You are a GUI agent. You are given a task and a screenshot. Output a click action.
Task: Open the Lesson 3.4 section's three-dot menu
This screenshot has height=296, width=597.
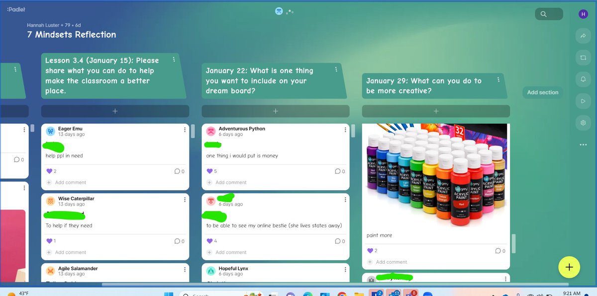coord(174,60)
